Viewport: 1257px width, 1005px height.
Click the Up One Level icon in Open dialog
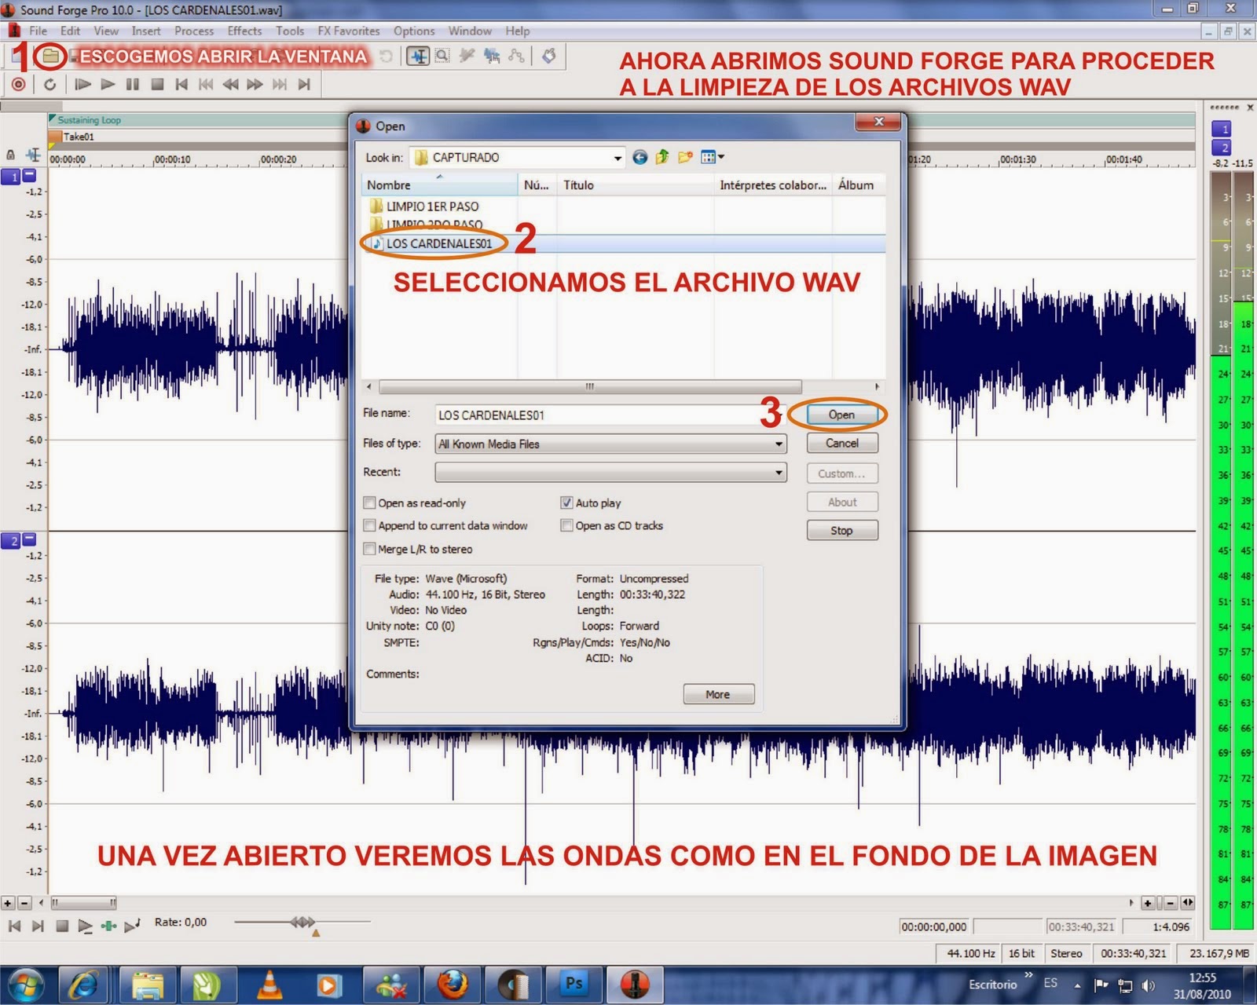click(662, 157)
